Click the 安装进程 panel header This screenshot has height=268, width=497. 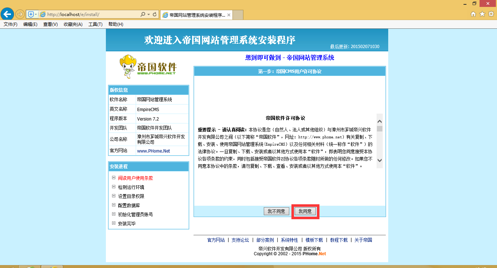[148, 166]
